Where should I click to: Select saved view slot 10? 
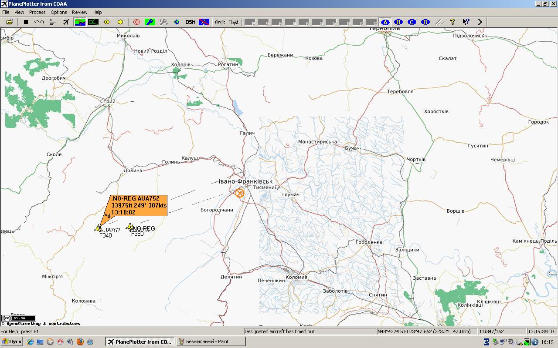(x=371, y=22)
